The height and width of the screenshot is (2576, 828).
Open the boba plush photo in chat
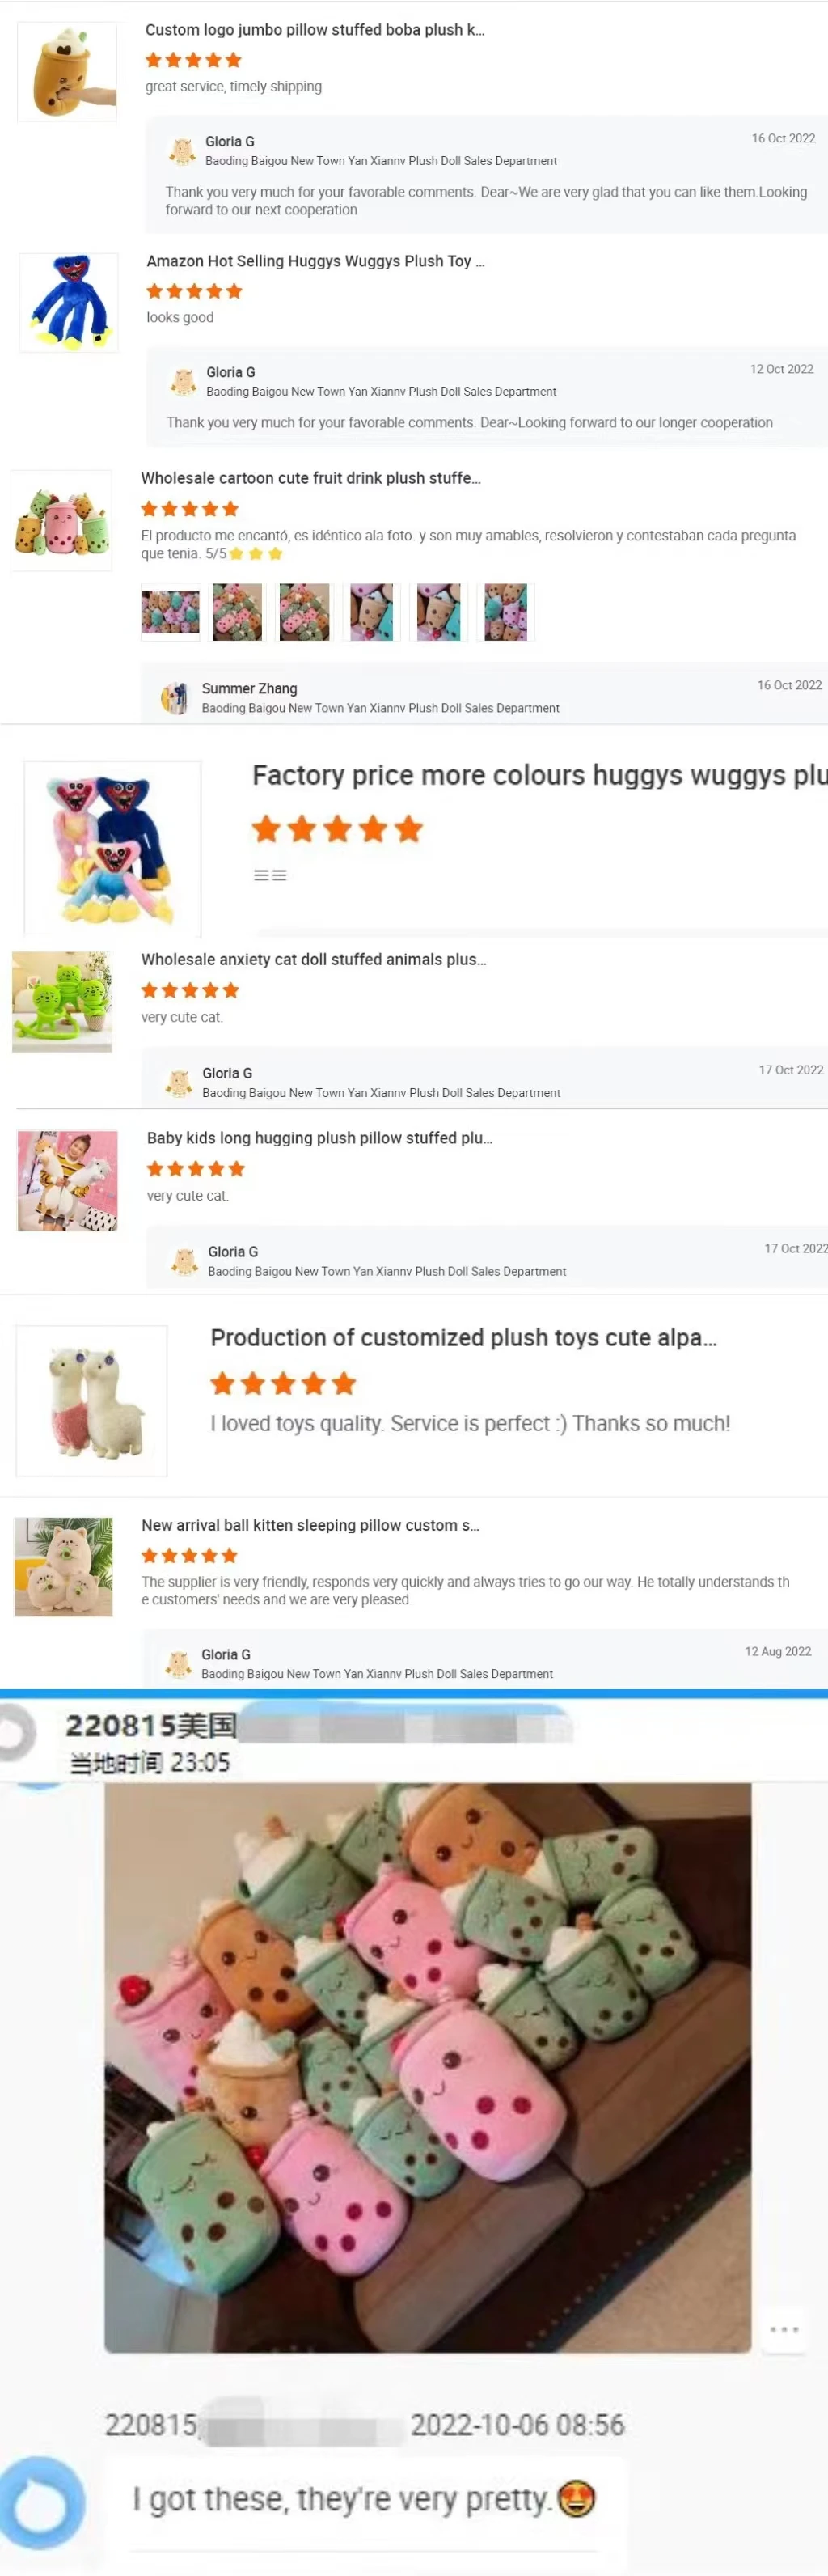click(x=427, y=2067)
